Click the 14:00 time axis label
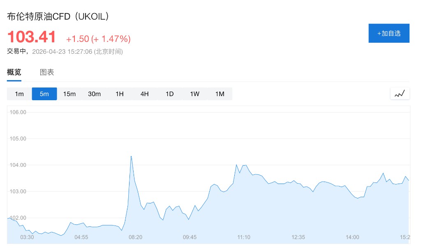This screenshot has width=421, height=251. pos(352,237)
